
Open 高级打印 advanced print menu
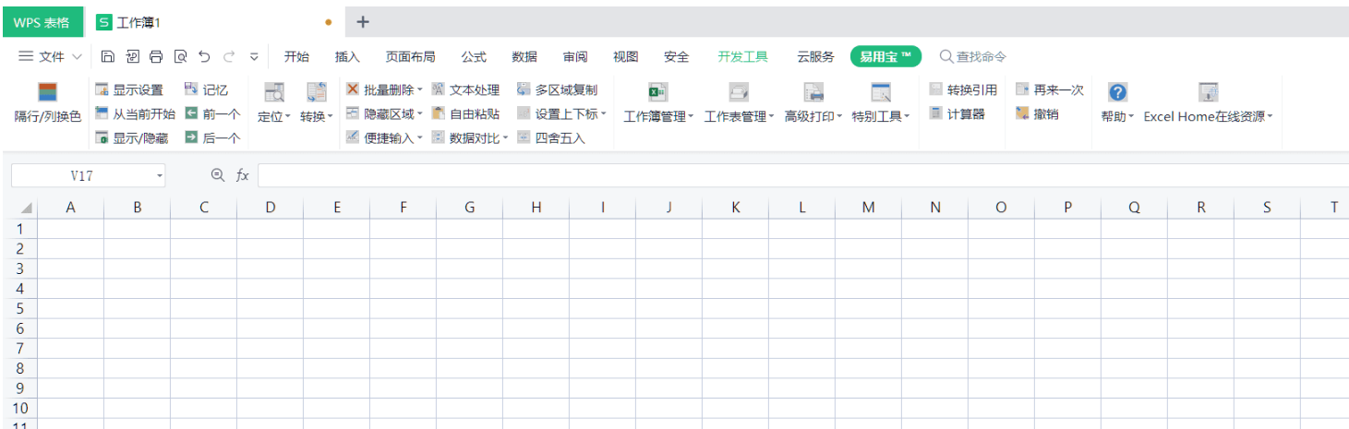[x=813, y=103]
